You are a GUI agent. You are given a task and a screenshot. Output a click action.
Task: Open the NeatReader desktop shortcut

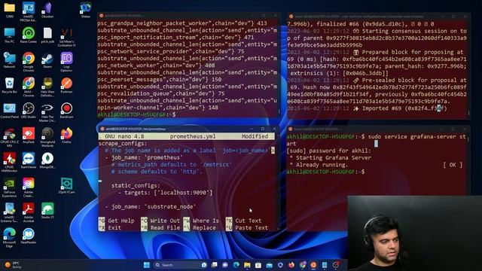point(29,236)
